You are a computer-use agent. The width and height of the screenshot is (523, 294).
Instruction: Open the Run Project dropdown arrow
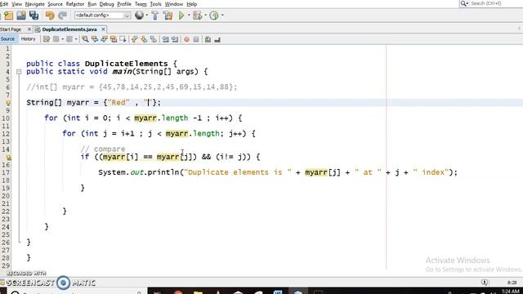pyautogui.click(x=189, y=16)
